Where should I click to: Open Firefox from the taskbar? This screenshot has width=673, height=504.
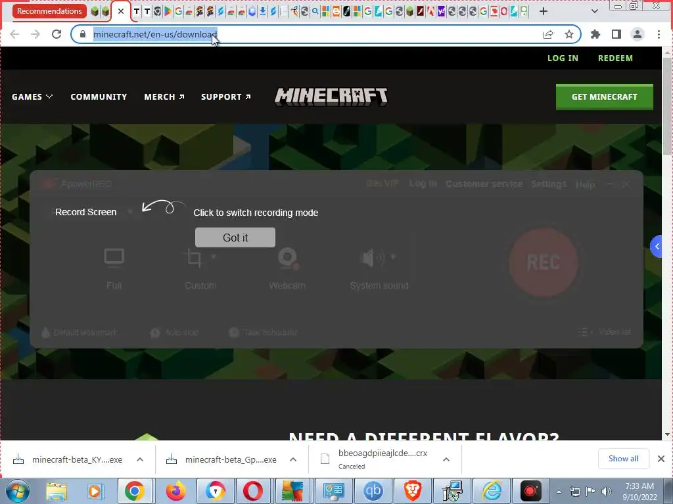[x=176, y=491]
